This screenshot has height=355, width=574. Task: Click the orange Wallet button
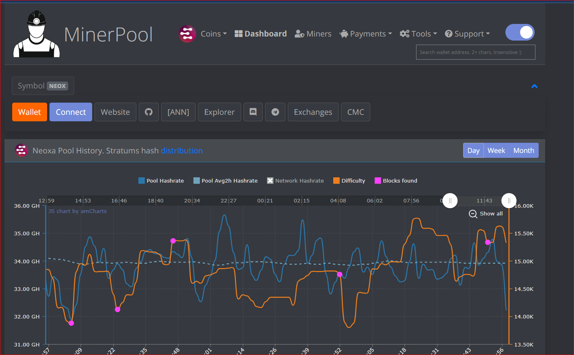[x=30, y=112]
